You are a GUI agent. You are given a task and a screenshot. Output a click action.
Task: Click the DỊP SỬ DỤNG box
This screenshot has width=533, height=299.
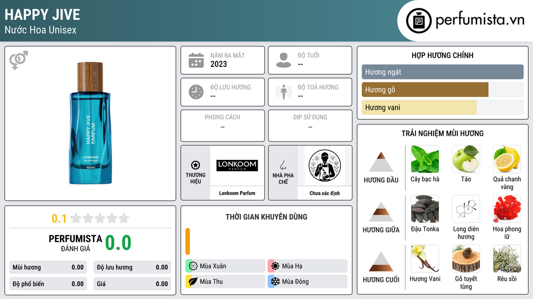310,126
